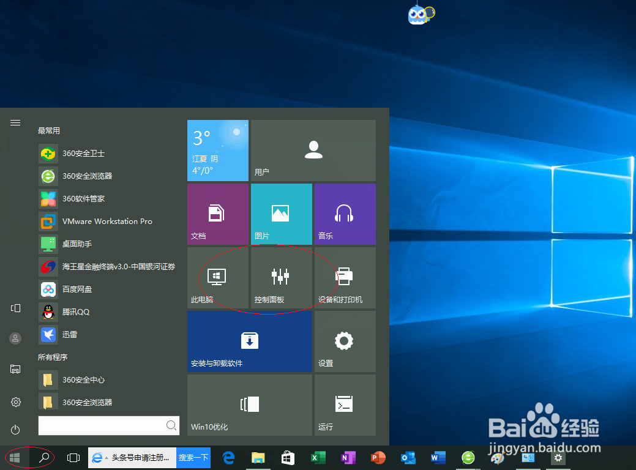Image resolution: width=636 pixels, height=470 pixels.
Task: Launch PowerPoint from the taskbar
Action: [x=378, y=458]
